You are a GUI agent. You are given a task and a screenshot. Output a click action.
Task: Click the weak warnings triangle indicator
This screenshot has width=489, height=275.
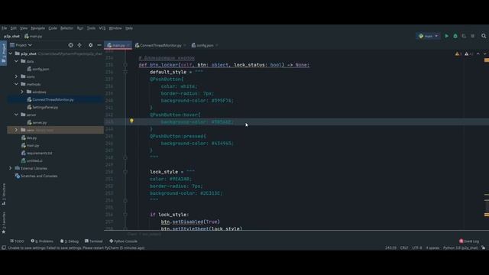[468, 54]
